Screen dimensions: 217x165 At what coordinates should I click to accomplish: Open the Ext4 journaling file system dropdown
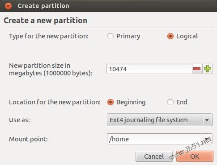tap(159, 120)
